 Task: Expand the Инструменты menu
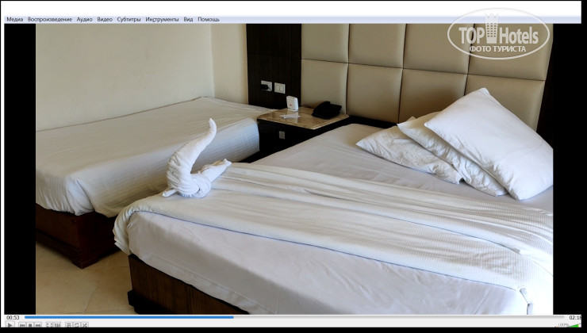coord(162,19)
